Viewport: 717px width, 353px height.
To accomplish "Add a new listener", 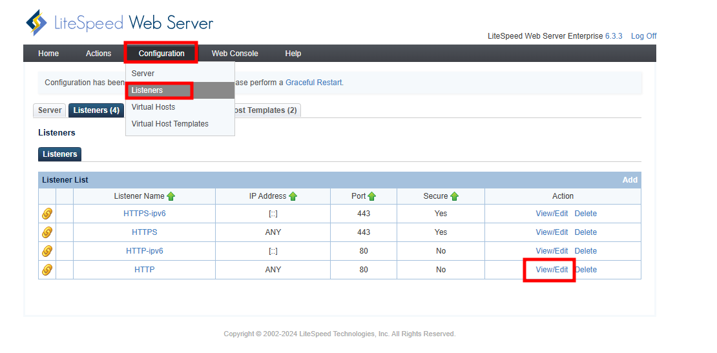I will [x=630, y=180].
